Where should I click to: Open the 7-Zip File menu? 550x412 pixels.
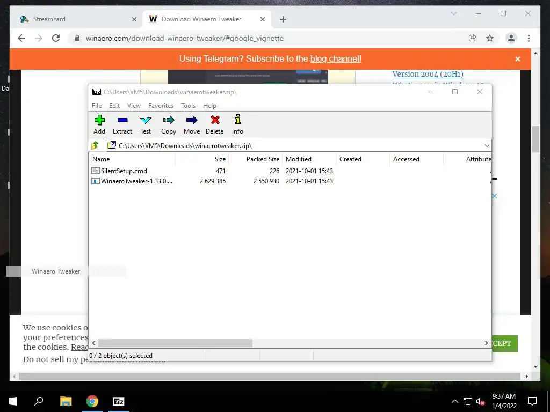[x=97, y=106]
